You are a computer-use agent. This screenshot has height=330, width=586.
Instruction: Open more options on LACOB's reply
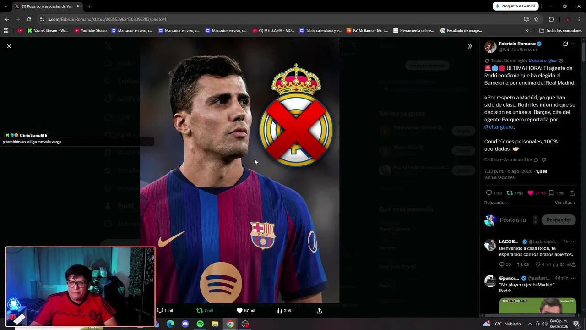point(573,242)
